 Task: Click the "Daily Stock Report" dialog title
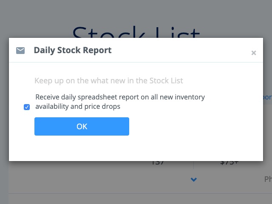pos(73,50)
